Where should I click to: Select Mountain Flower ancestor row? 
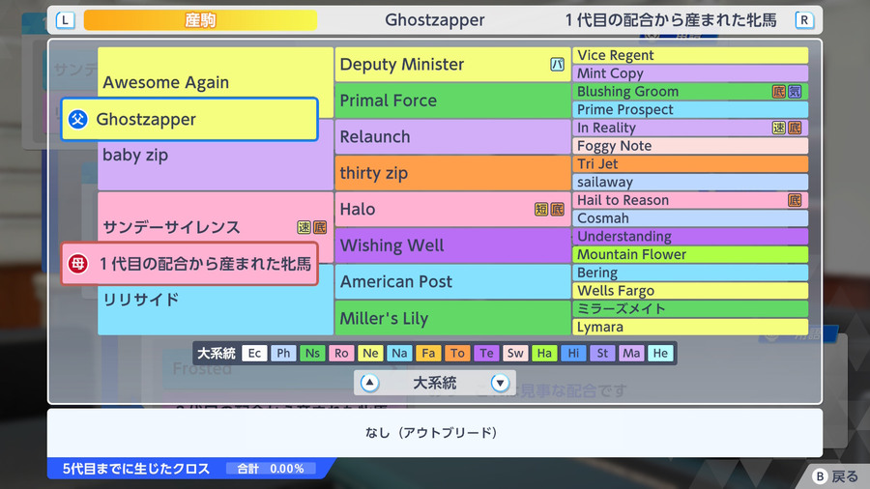(x=690, y=254)
